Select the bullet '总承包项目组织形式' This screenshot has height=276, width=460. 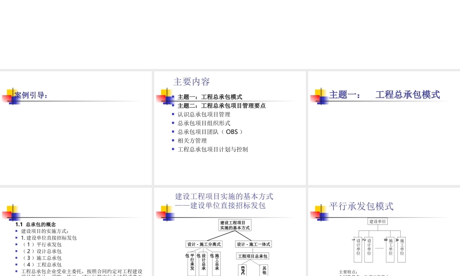204,123
